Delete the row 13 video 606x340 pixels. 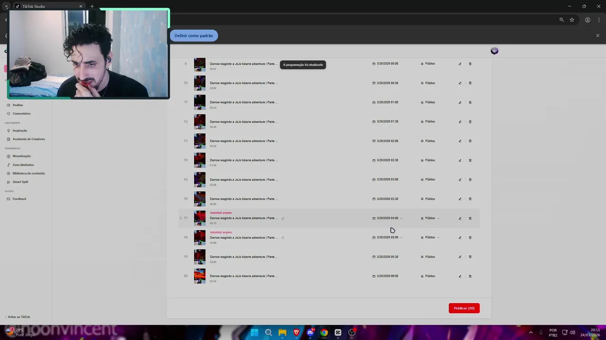470,141
